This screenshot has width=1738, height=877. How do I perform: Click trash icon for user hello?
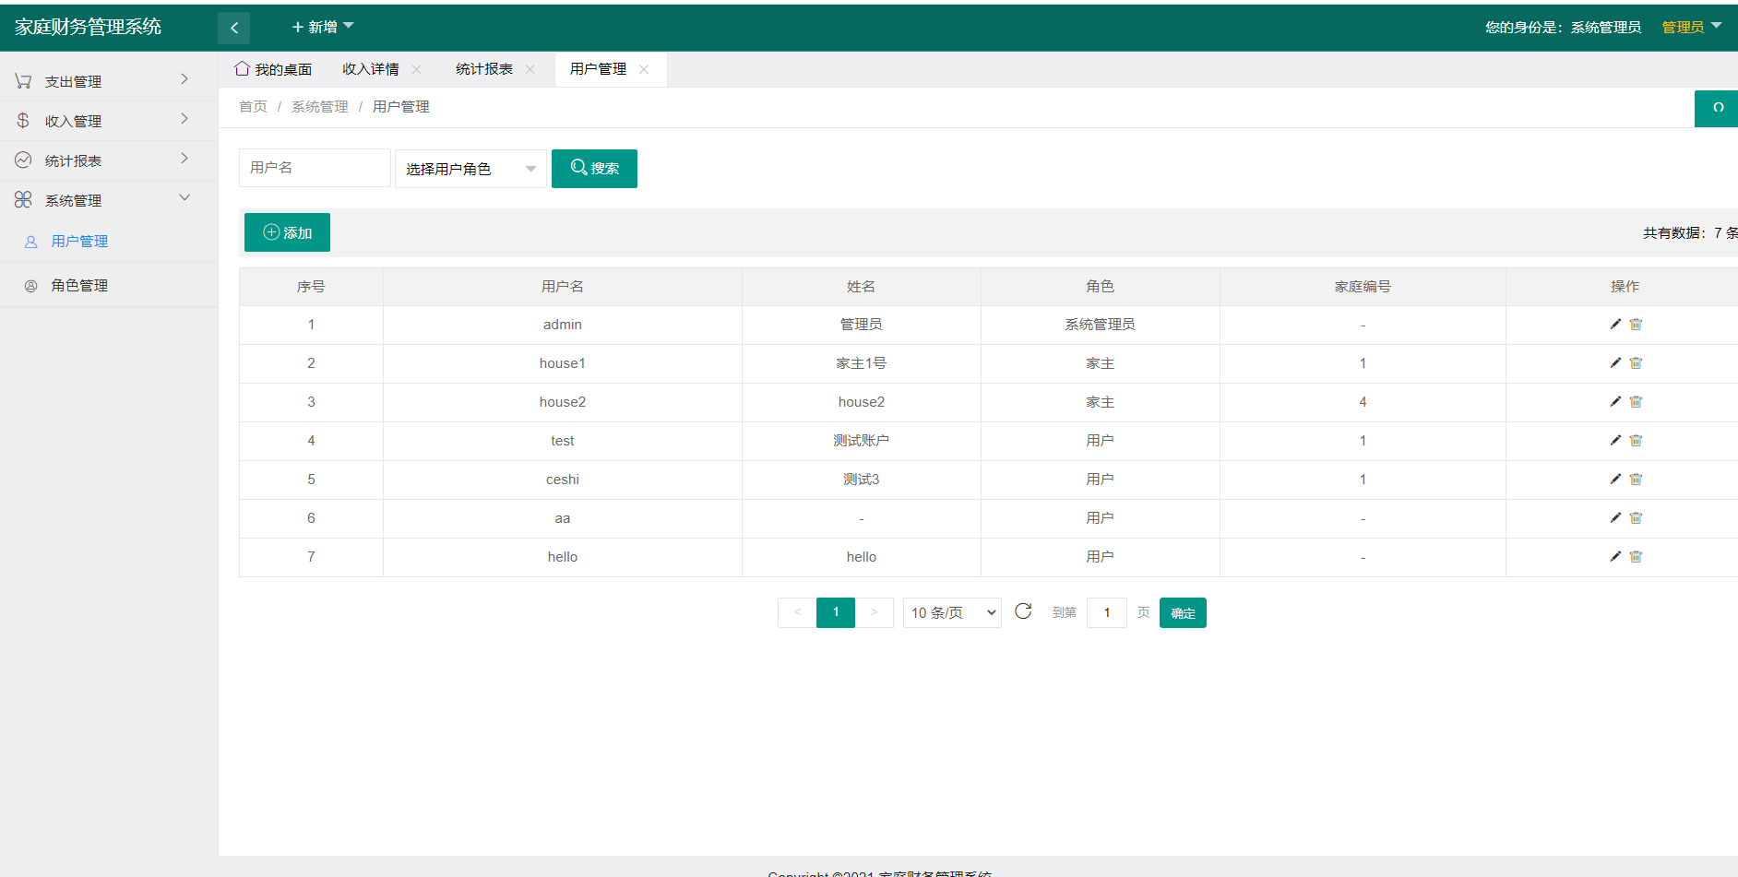[1636, 557]
